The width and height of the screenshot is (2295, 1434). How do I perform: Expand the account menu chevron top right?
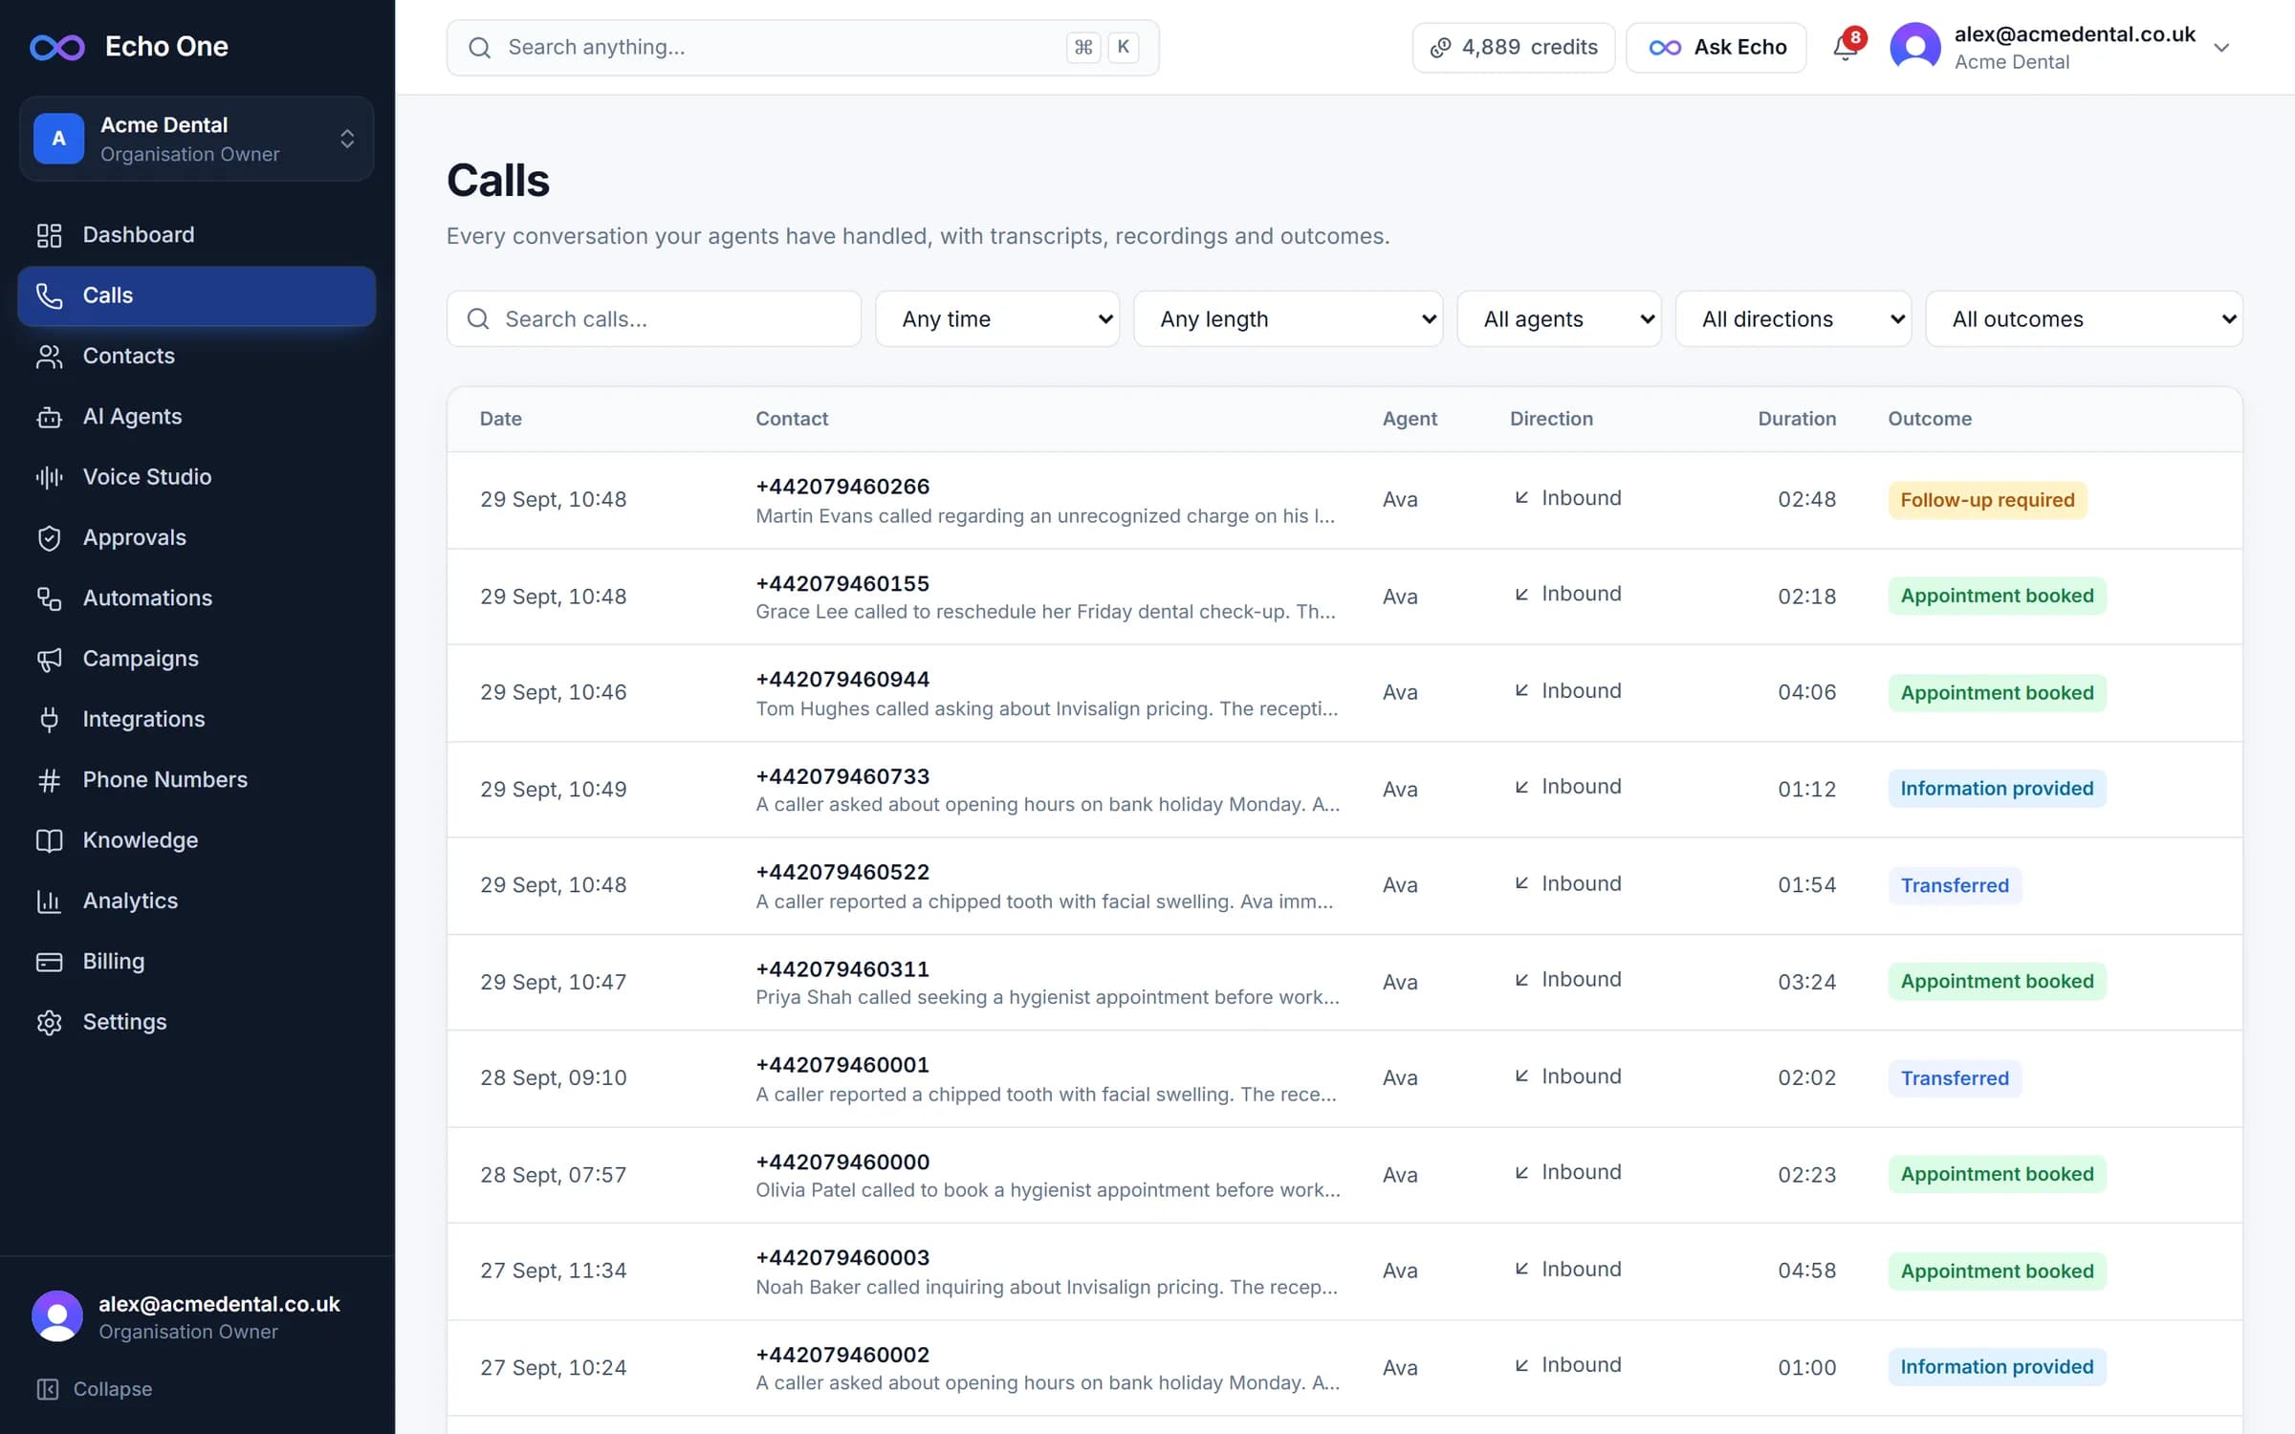[x=2222, y=48]
